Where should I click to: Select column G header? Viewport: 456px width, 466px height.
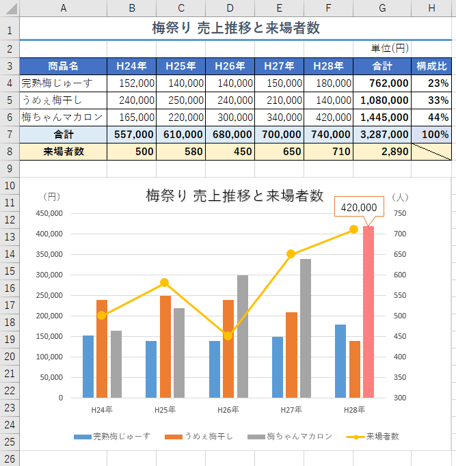(x=382, y=8)
